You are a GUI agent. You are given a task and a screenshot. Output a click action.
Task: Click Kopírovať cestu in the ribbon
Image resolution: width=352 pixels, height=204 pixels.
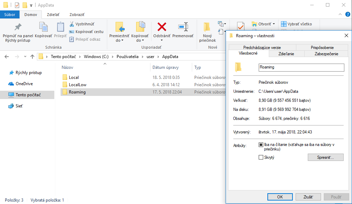[x=86, y=32]
